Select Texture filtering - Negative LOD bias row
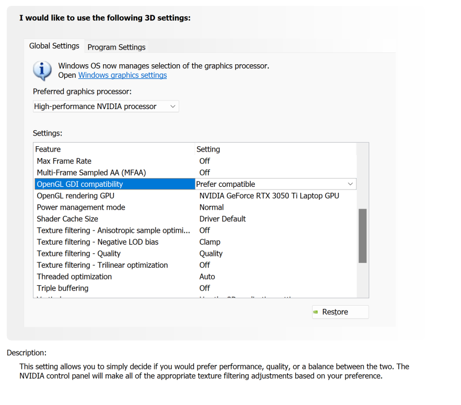The height and width of the screenshot is (405, 461). (98, 242)
